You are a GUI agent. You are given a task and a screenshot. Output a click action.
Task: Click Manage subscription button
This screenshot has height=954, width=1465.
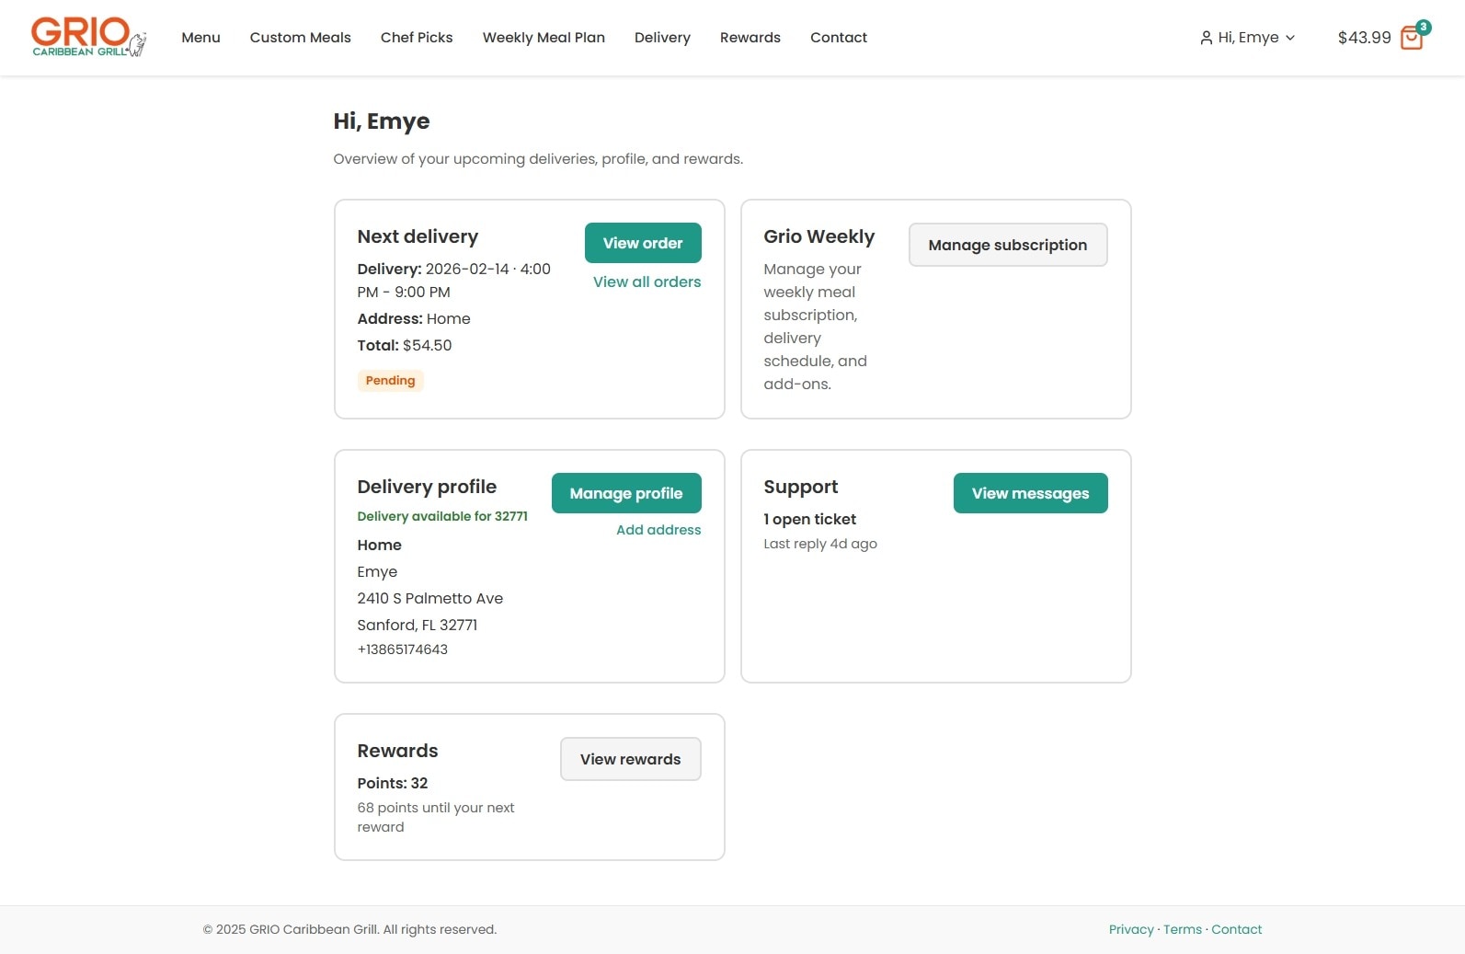click(1008, 245)
